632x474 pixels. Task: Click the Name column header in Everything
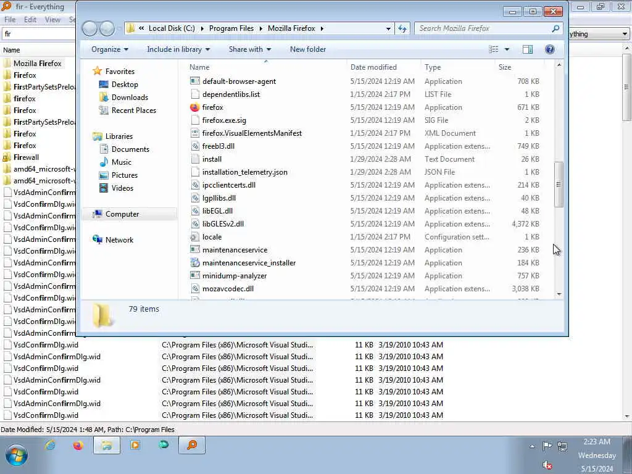(11, 50)
